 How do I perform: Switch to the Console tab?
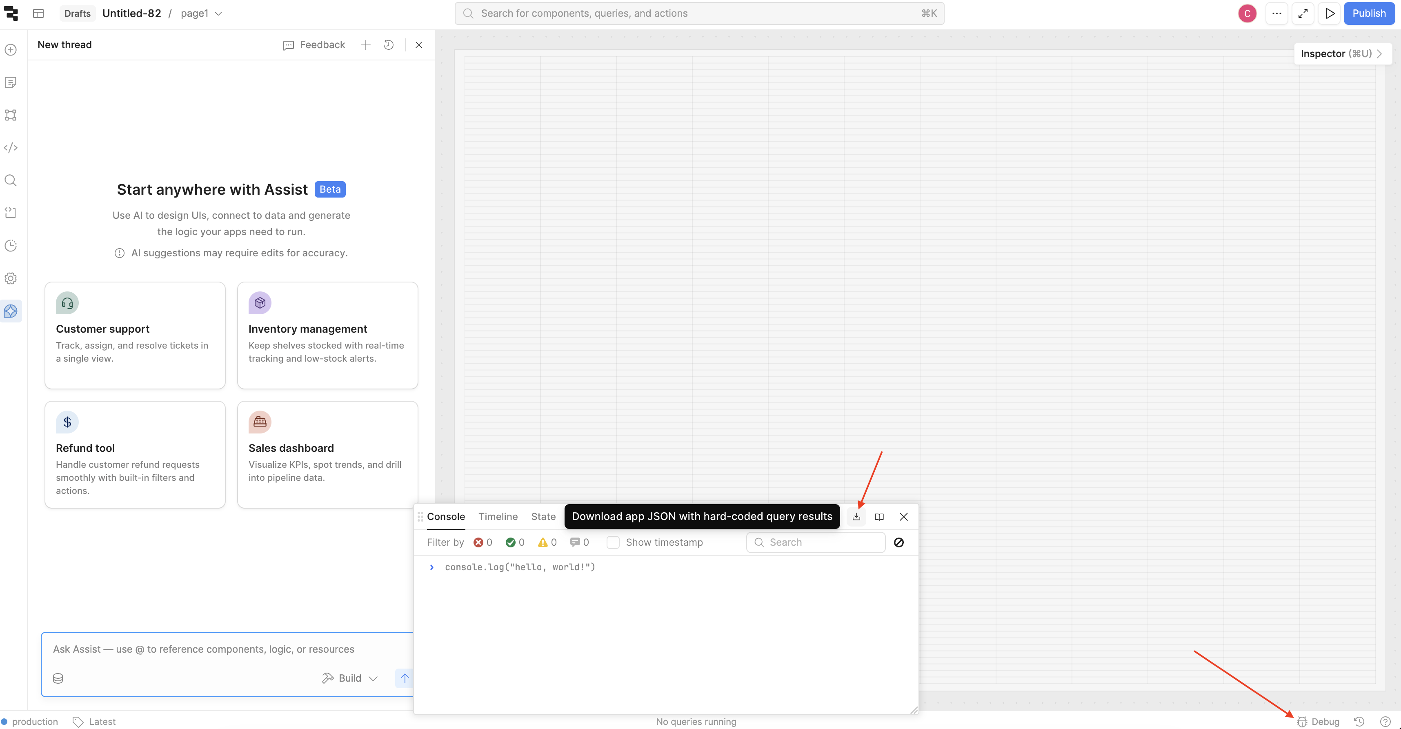[446, 517]
